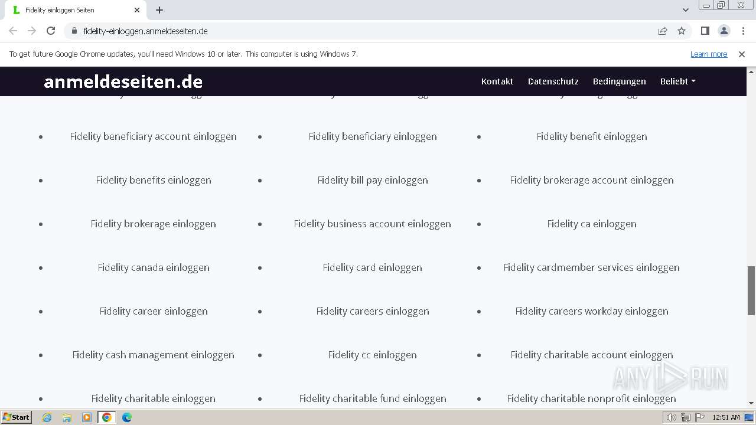Screen dimensions: 756x425
Task: Go to anmeldeseiten.de homepage logo
Action: [x=123, y=81]
